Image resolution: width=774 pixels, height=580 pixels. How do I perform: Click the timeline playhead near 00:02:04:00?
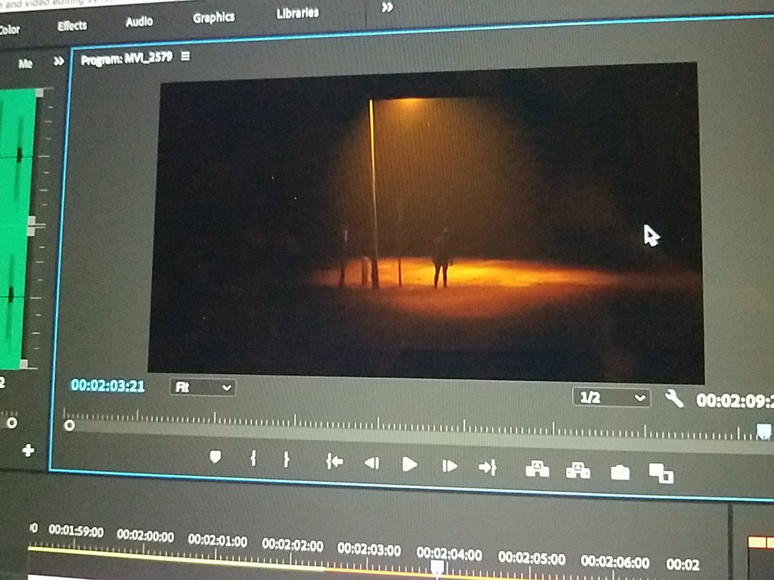click(x=437, y=567)
